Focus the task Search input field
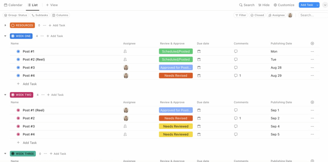This screenshot has height=162, width=328. click(313, 15)
